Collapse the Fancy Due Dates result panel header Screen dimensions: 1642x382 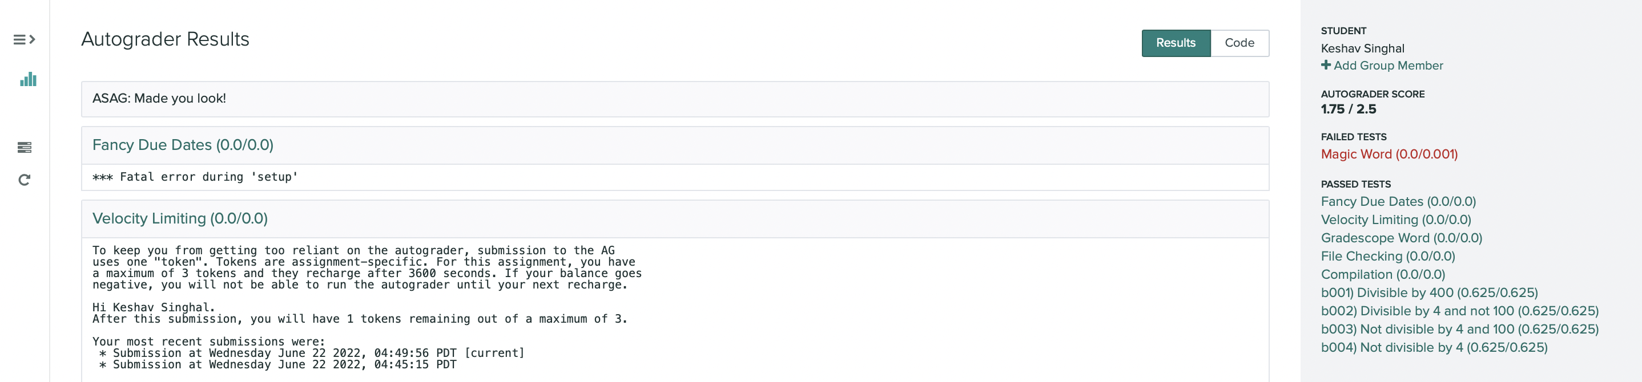coord(182,145)
